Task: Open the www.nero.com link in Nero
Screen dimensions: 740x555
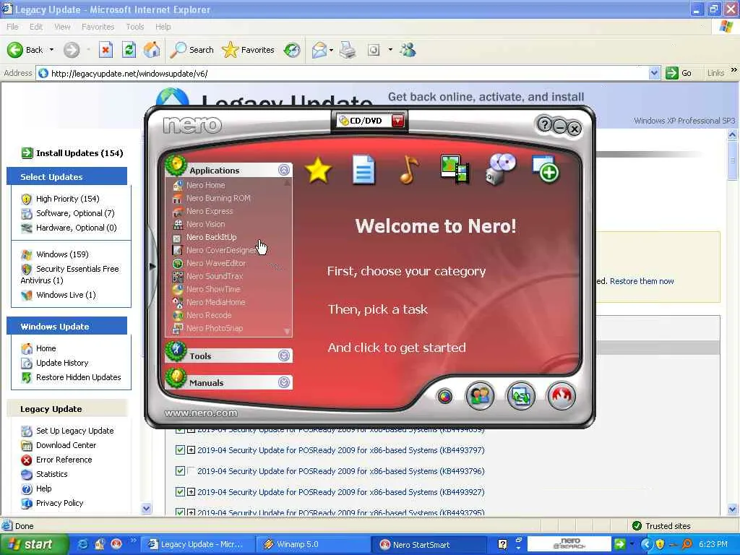Action: tap(201, 413)
